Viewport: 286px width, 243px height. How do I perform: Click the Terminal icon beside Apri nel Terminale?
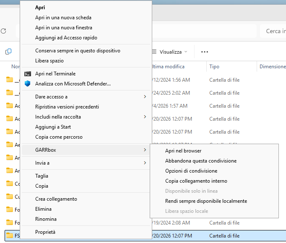point(28,74)
